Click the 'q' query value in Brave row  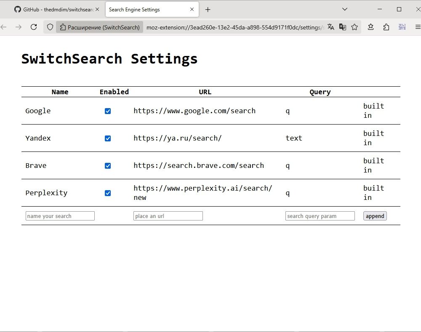tap(288, 166)
